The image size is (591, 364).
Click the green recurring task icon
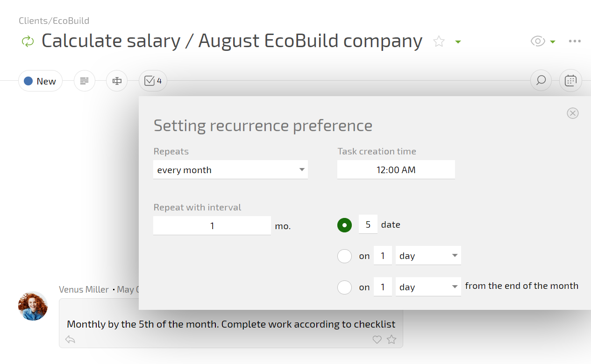click(x=28, y=42)
